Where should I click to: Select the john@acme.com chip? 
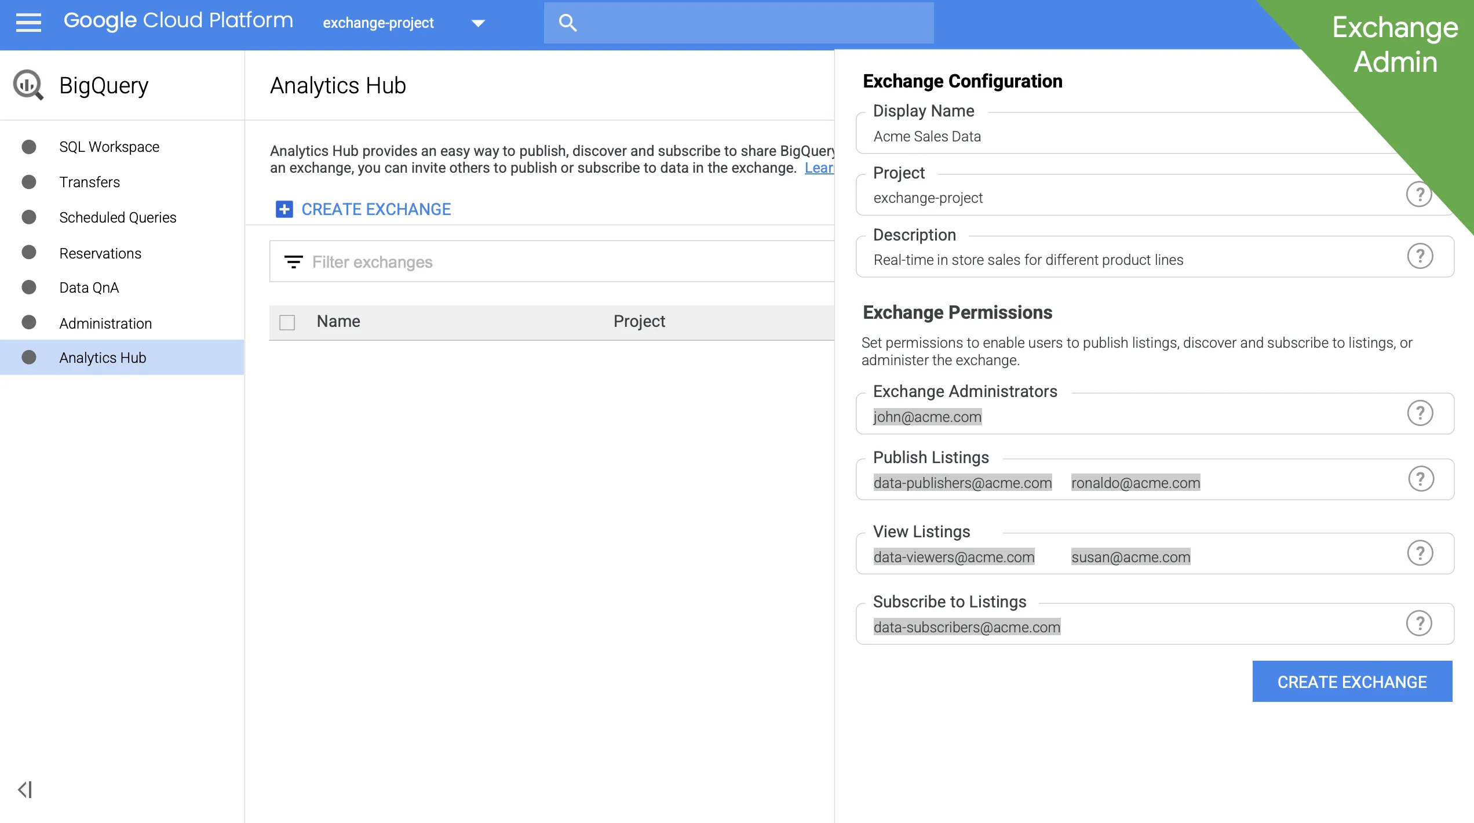(927, 417)
